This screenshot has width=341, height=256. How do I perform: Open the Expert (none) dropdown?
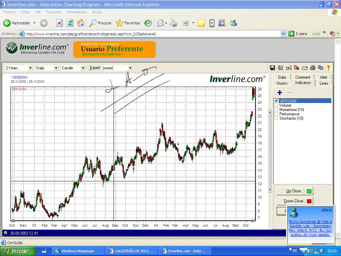(x=130, y=68)
